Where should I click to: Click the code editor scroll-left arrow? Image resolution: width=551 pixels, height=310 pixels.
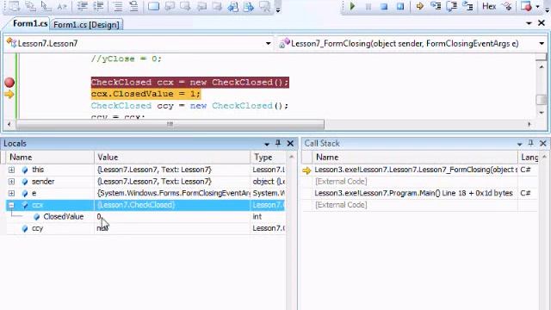tap(9, 124)
